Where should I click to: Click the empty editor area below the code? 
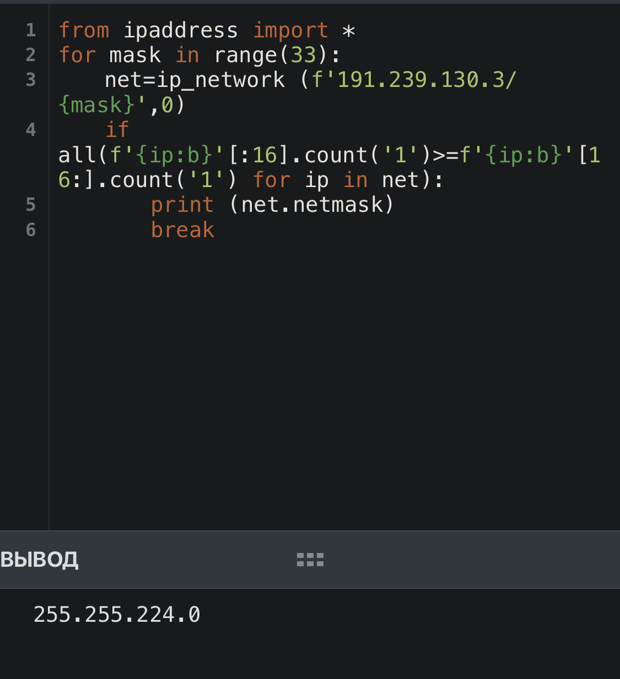point(334,385)
